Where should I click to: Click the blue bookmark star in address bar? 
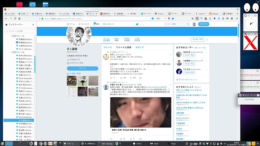coord(173,19)
